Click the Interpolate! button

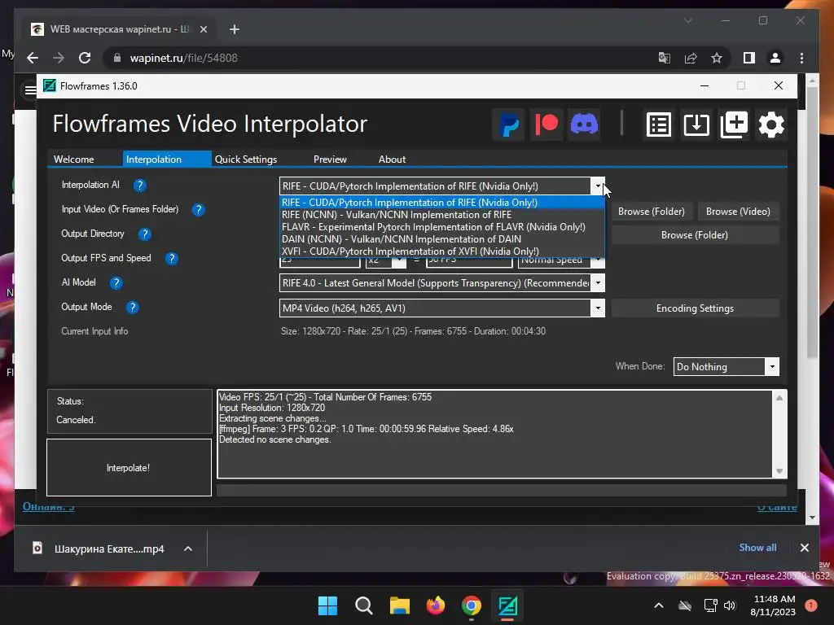[x=129, y=468]
